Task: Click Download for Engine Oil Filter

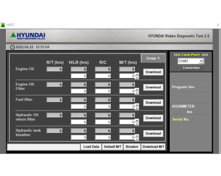Action: point(153,87)
